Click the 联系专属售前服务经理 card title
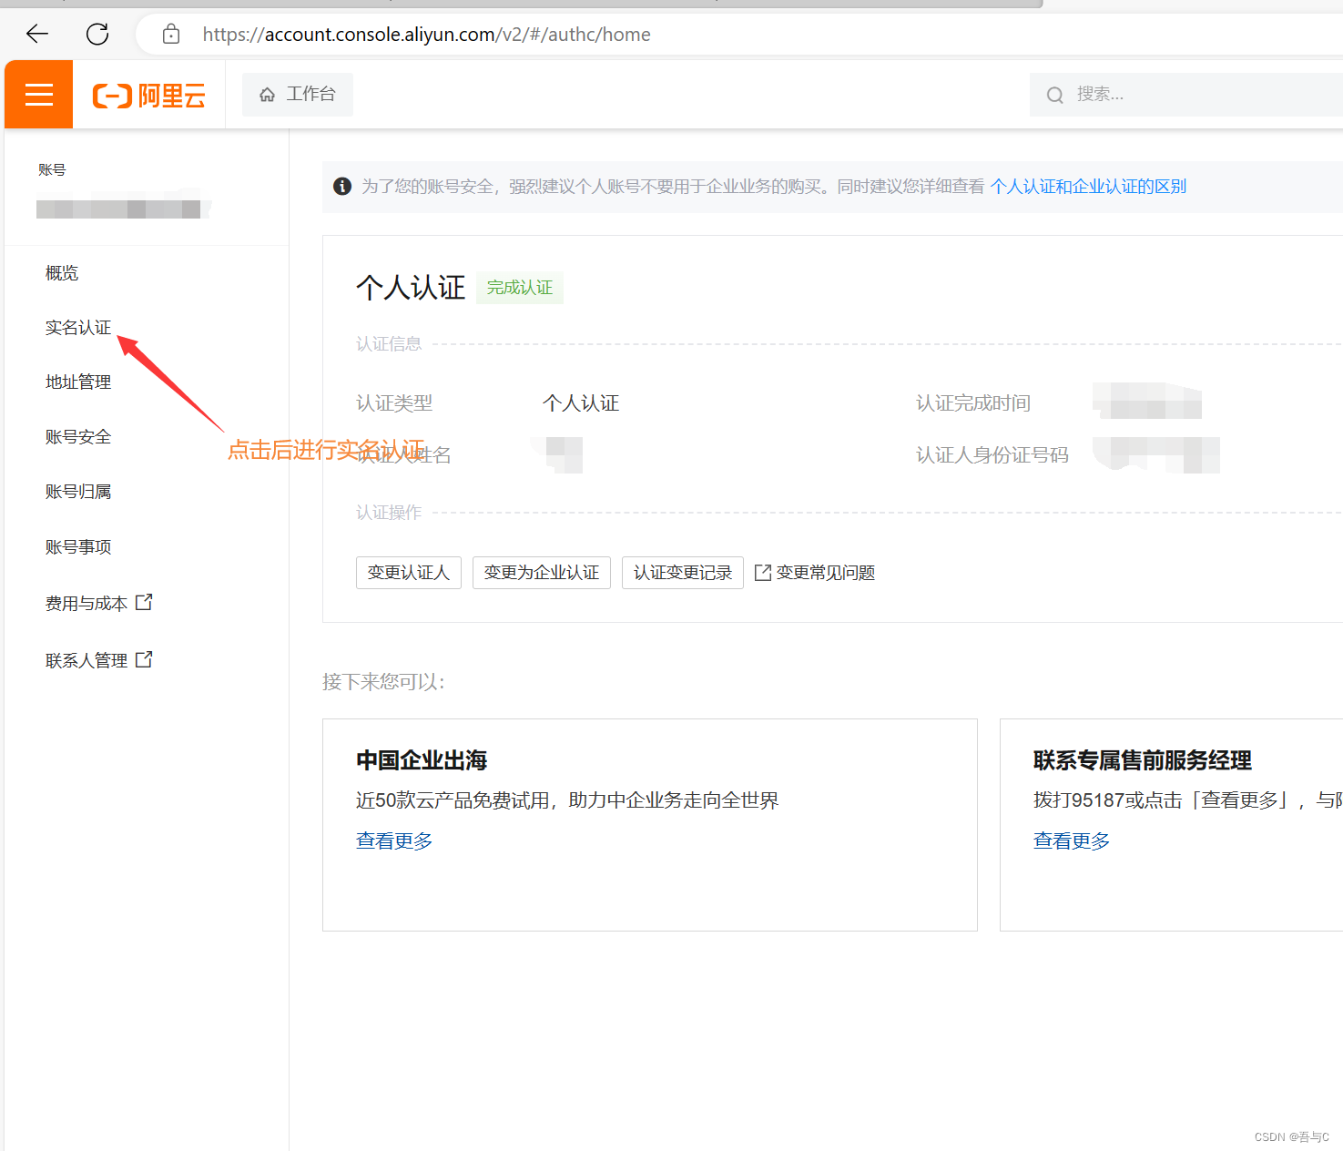 pyautogui.click(x=1143, y=760)
